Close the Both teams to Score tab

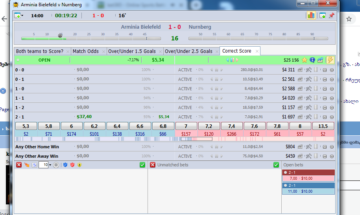click(x=68, y=51)
